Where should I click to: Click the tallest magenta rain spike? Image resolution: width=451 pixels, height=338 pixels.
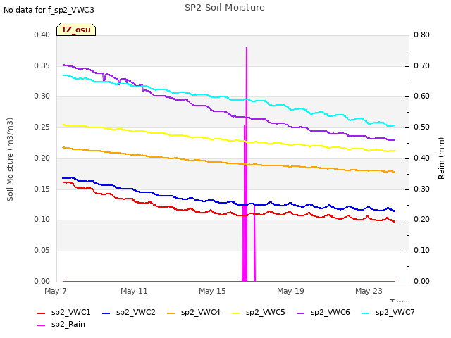(x=247, y=164)
